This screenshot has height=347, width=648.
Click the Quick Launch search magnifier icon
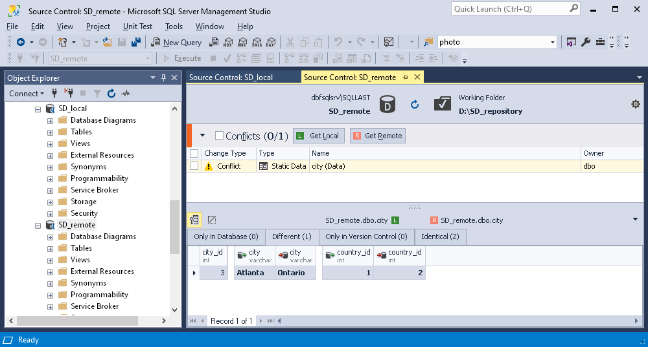pyautogui.click(x=573, y=8)
